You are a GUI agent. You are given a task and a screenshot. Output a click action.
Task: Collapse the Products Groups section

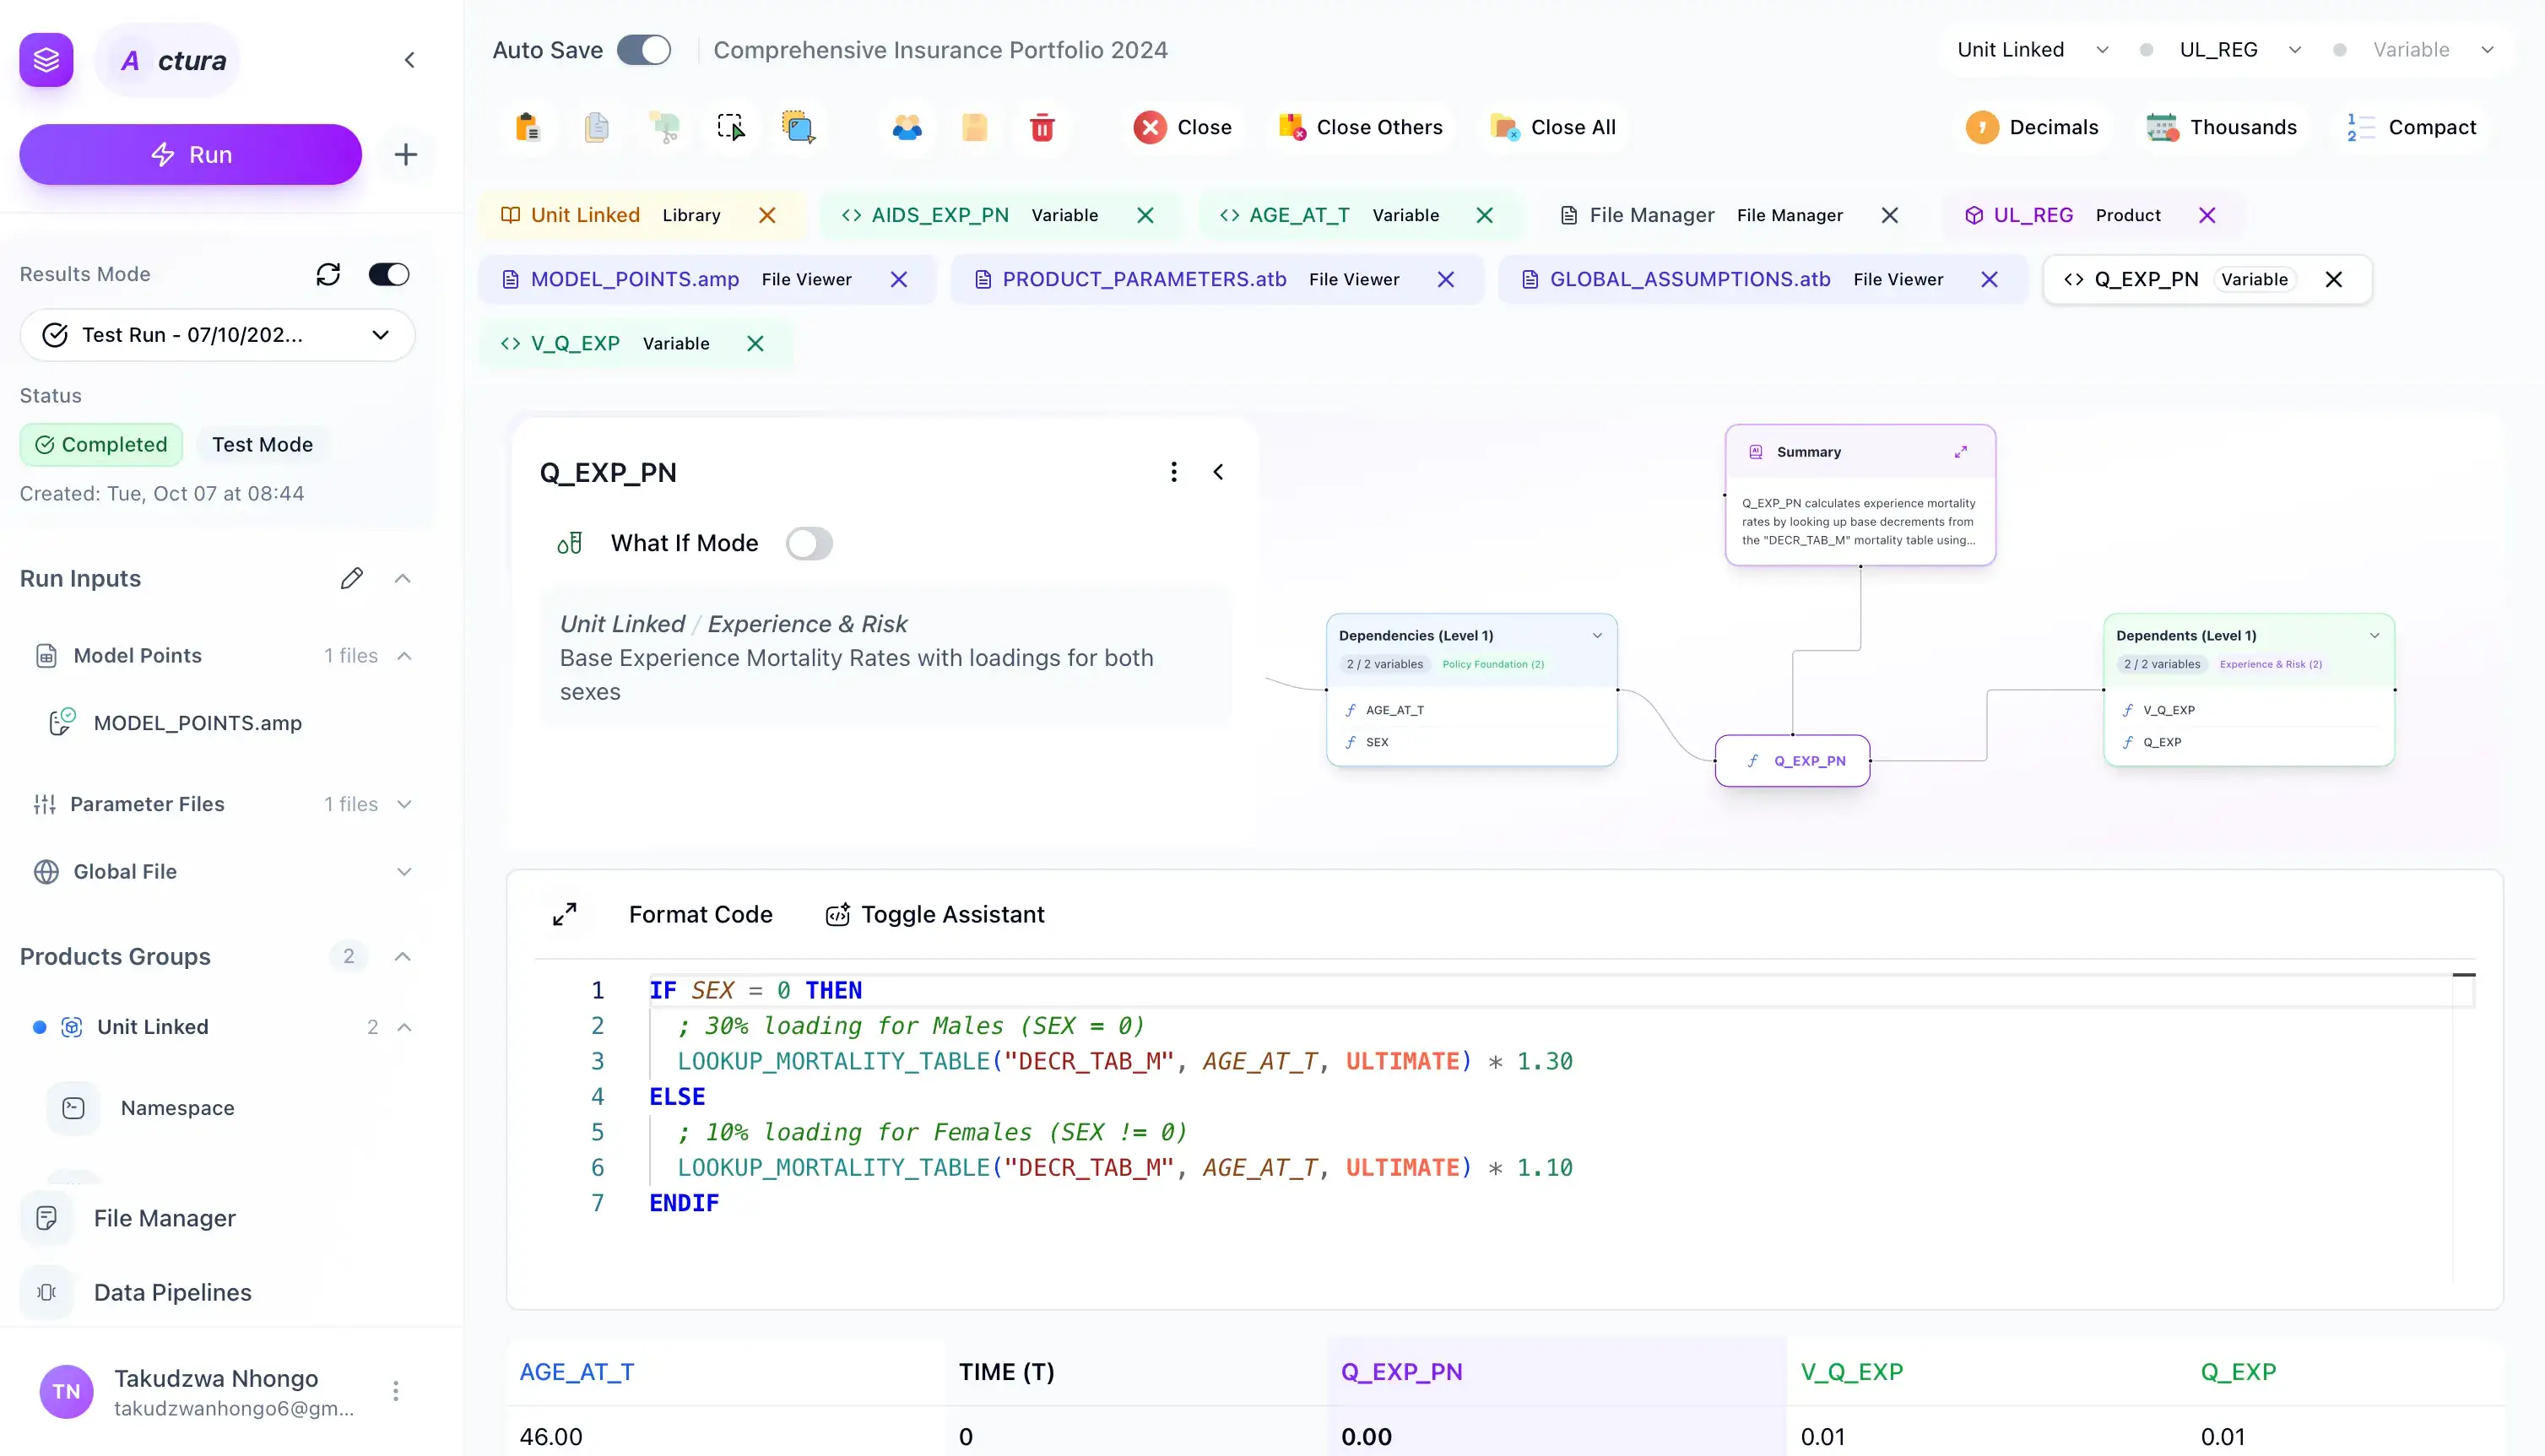[x=403, y=956]
